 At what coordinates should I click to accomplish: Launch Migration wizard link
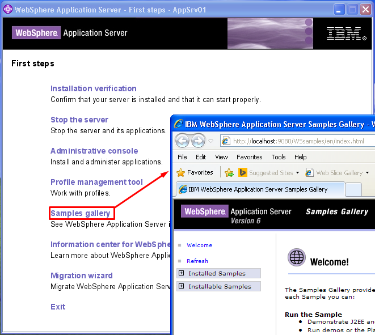click(x=82, y=275)
